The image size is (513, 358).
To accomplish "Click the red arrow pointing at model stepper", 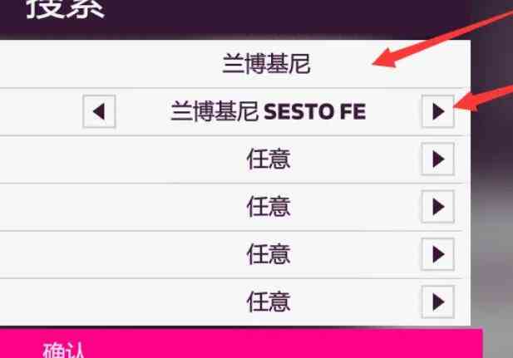I will pos(484,98).
